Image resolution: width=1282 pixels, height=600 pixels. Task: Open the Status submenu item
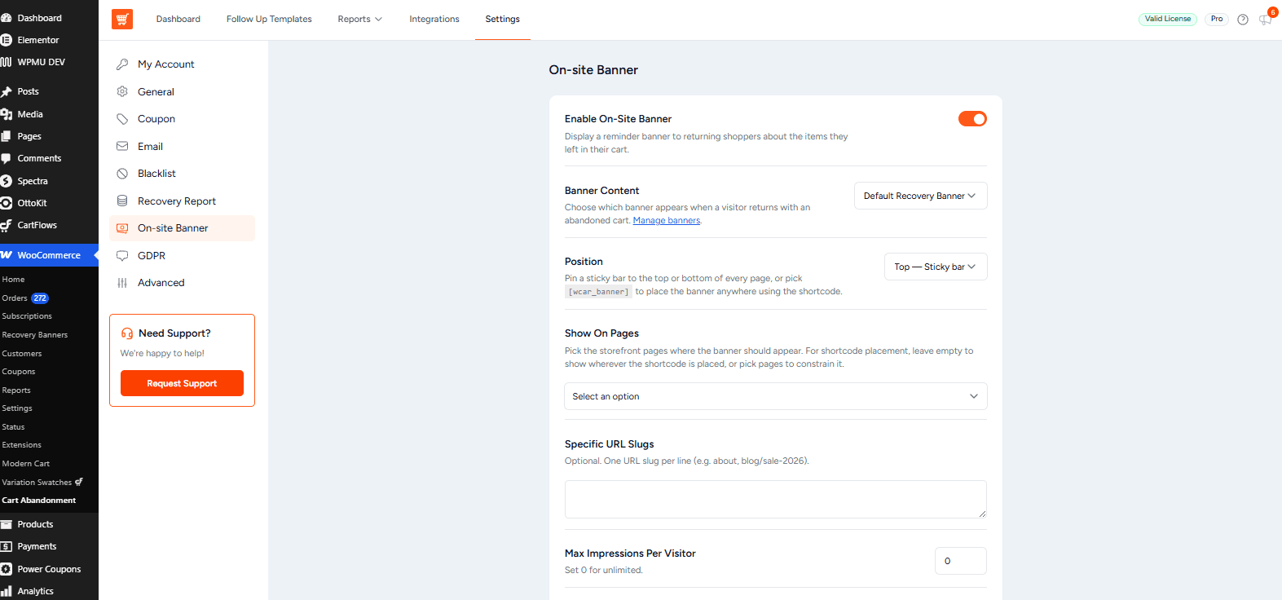(x=14, y=427)
